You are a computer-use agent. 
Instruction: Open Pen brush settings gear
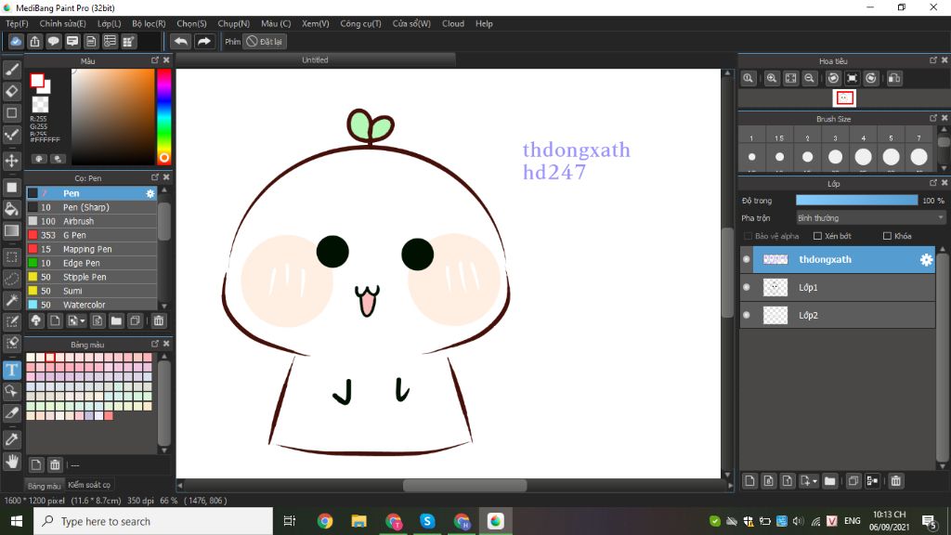pyautogui.click(x=150, y=193)
